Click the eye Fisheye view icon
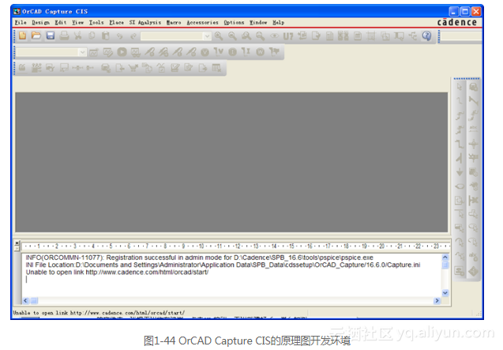 [x=274, y=36]
